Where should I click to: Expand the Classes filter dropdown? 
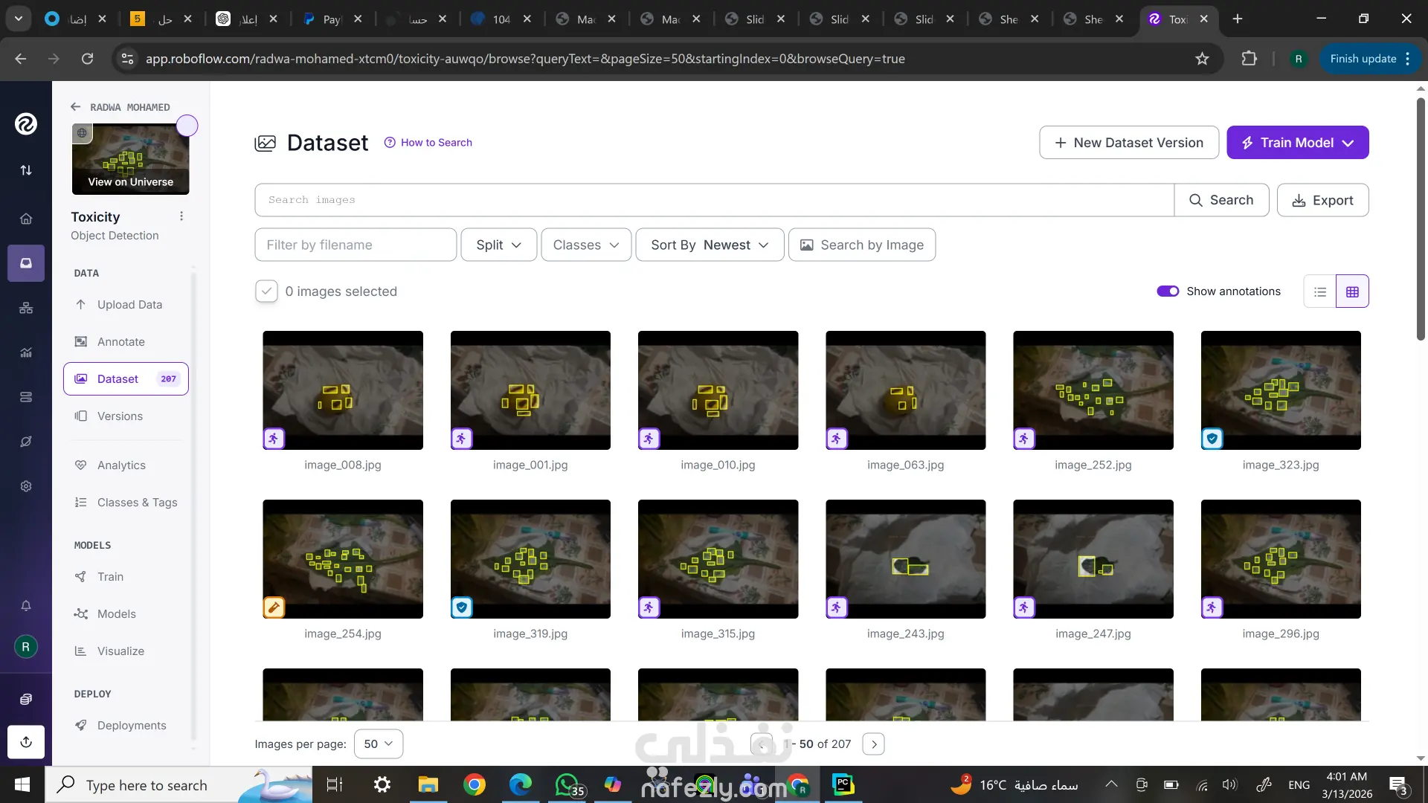tap(586, 245)
